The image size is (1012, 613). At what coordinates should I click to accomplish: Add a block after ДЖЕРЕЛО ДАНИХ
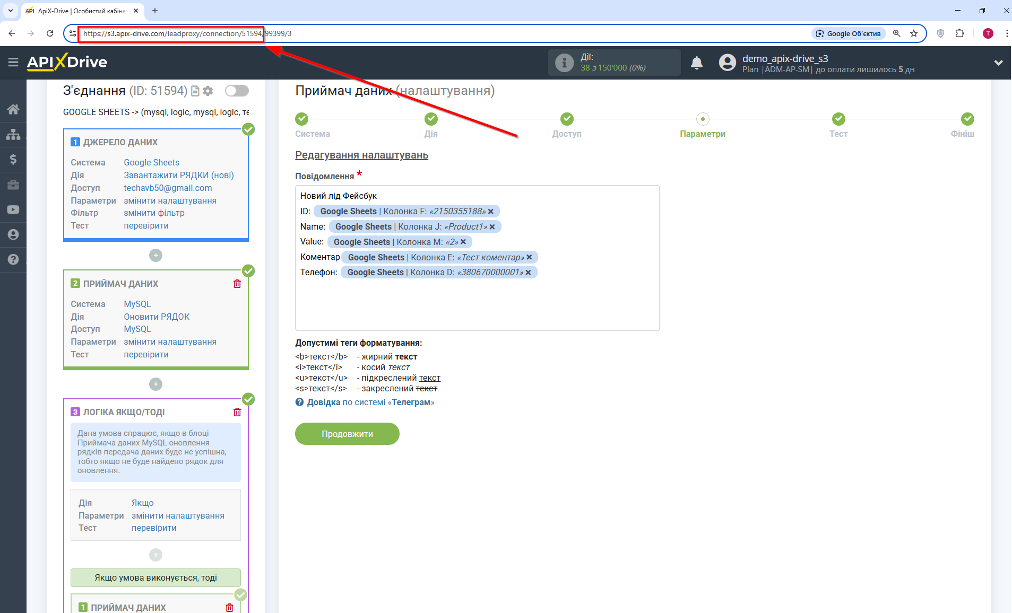click(x=155, y=256)
